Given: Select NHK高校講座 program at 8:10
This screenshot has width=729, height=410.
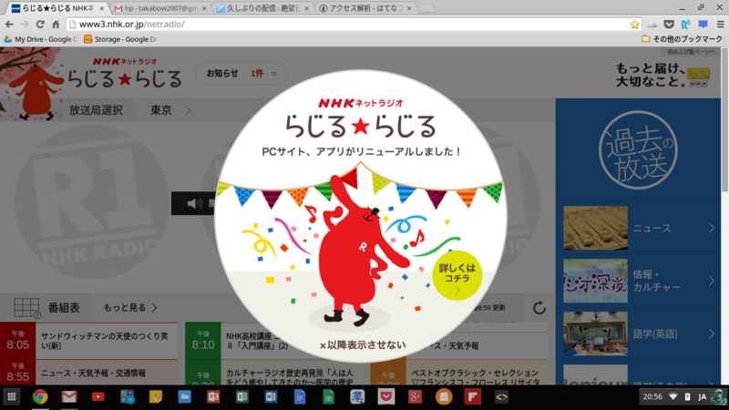Looking at the screenshot, I should click(257, 341).
